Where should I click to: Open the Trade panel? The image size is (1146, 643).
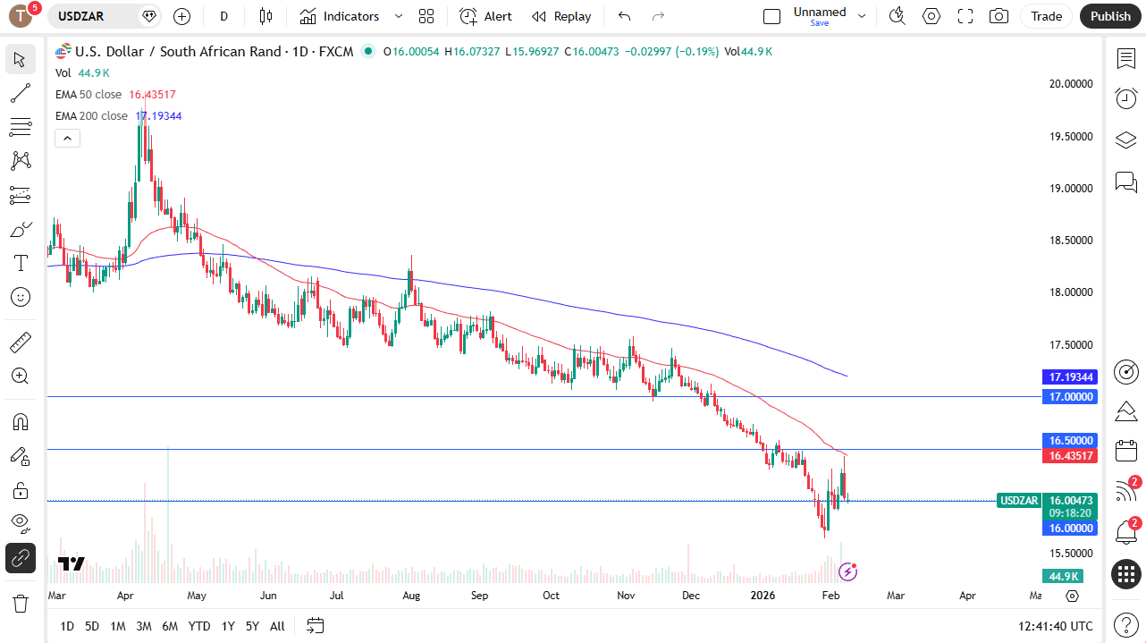(x=1046, y=16)
